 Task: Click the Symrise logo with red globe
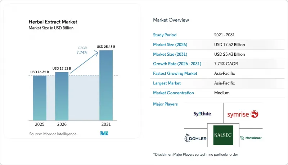point(243,114)
